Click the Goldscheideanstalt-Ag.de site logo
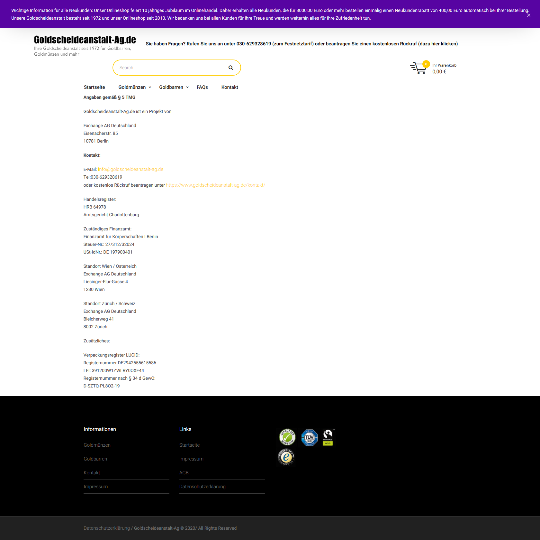This screenshot has height=540, width=540. [85, 40]
